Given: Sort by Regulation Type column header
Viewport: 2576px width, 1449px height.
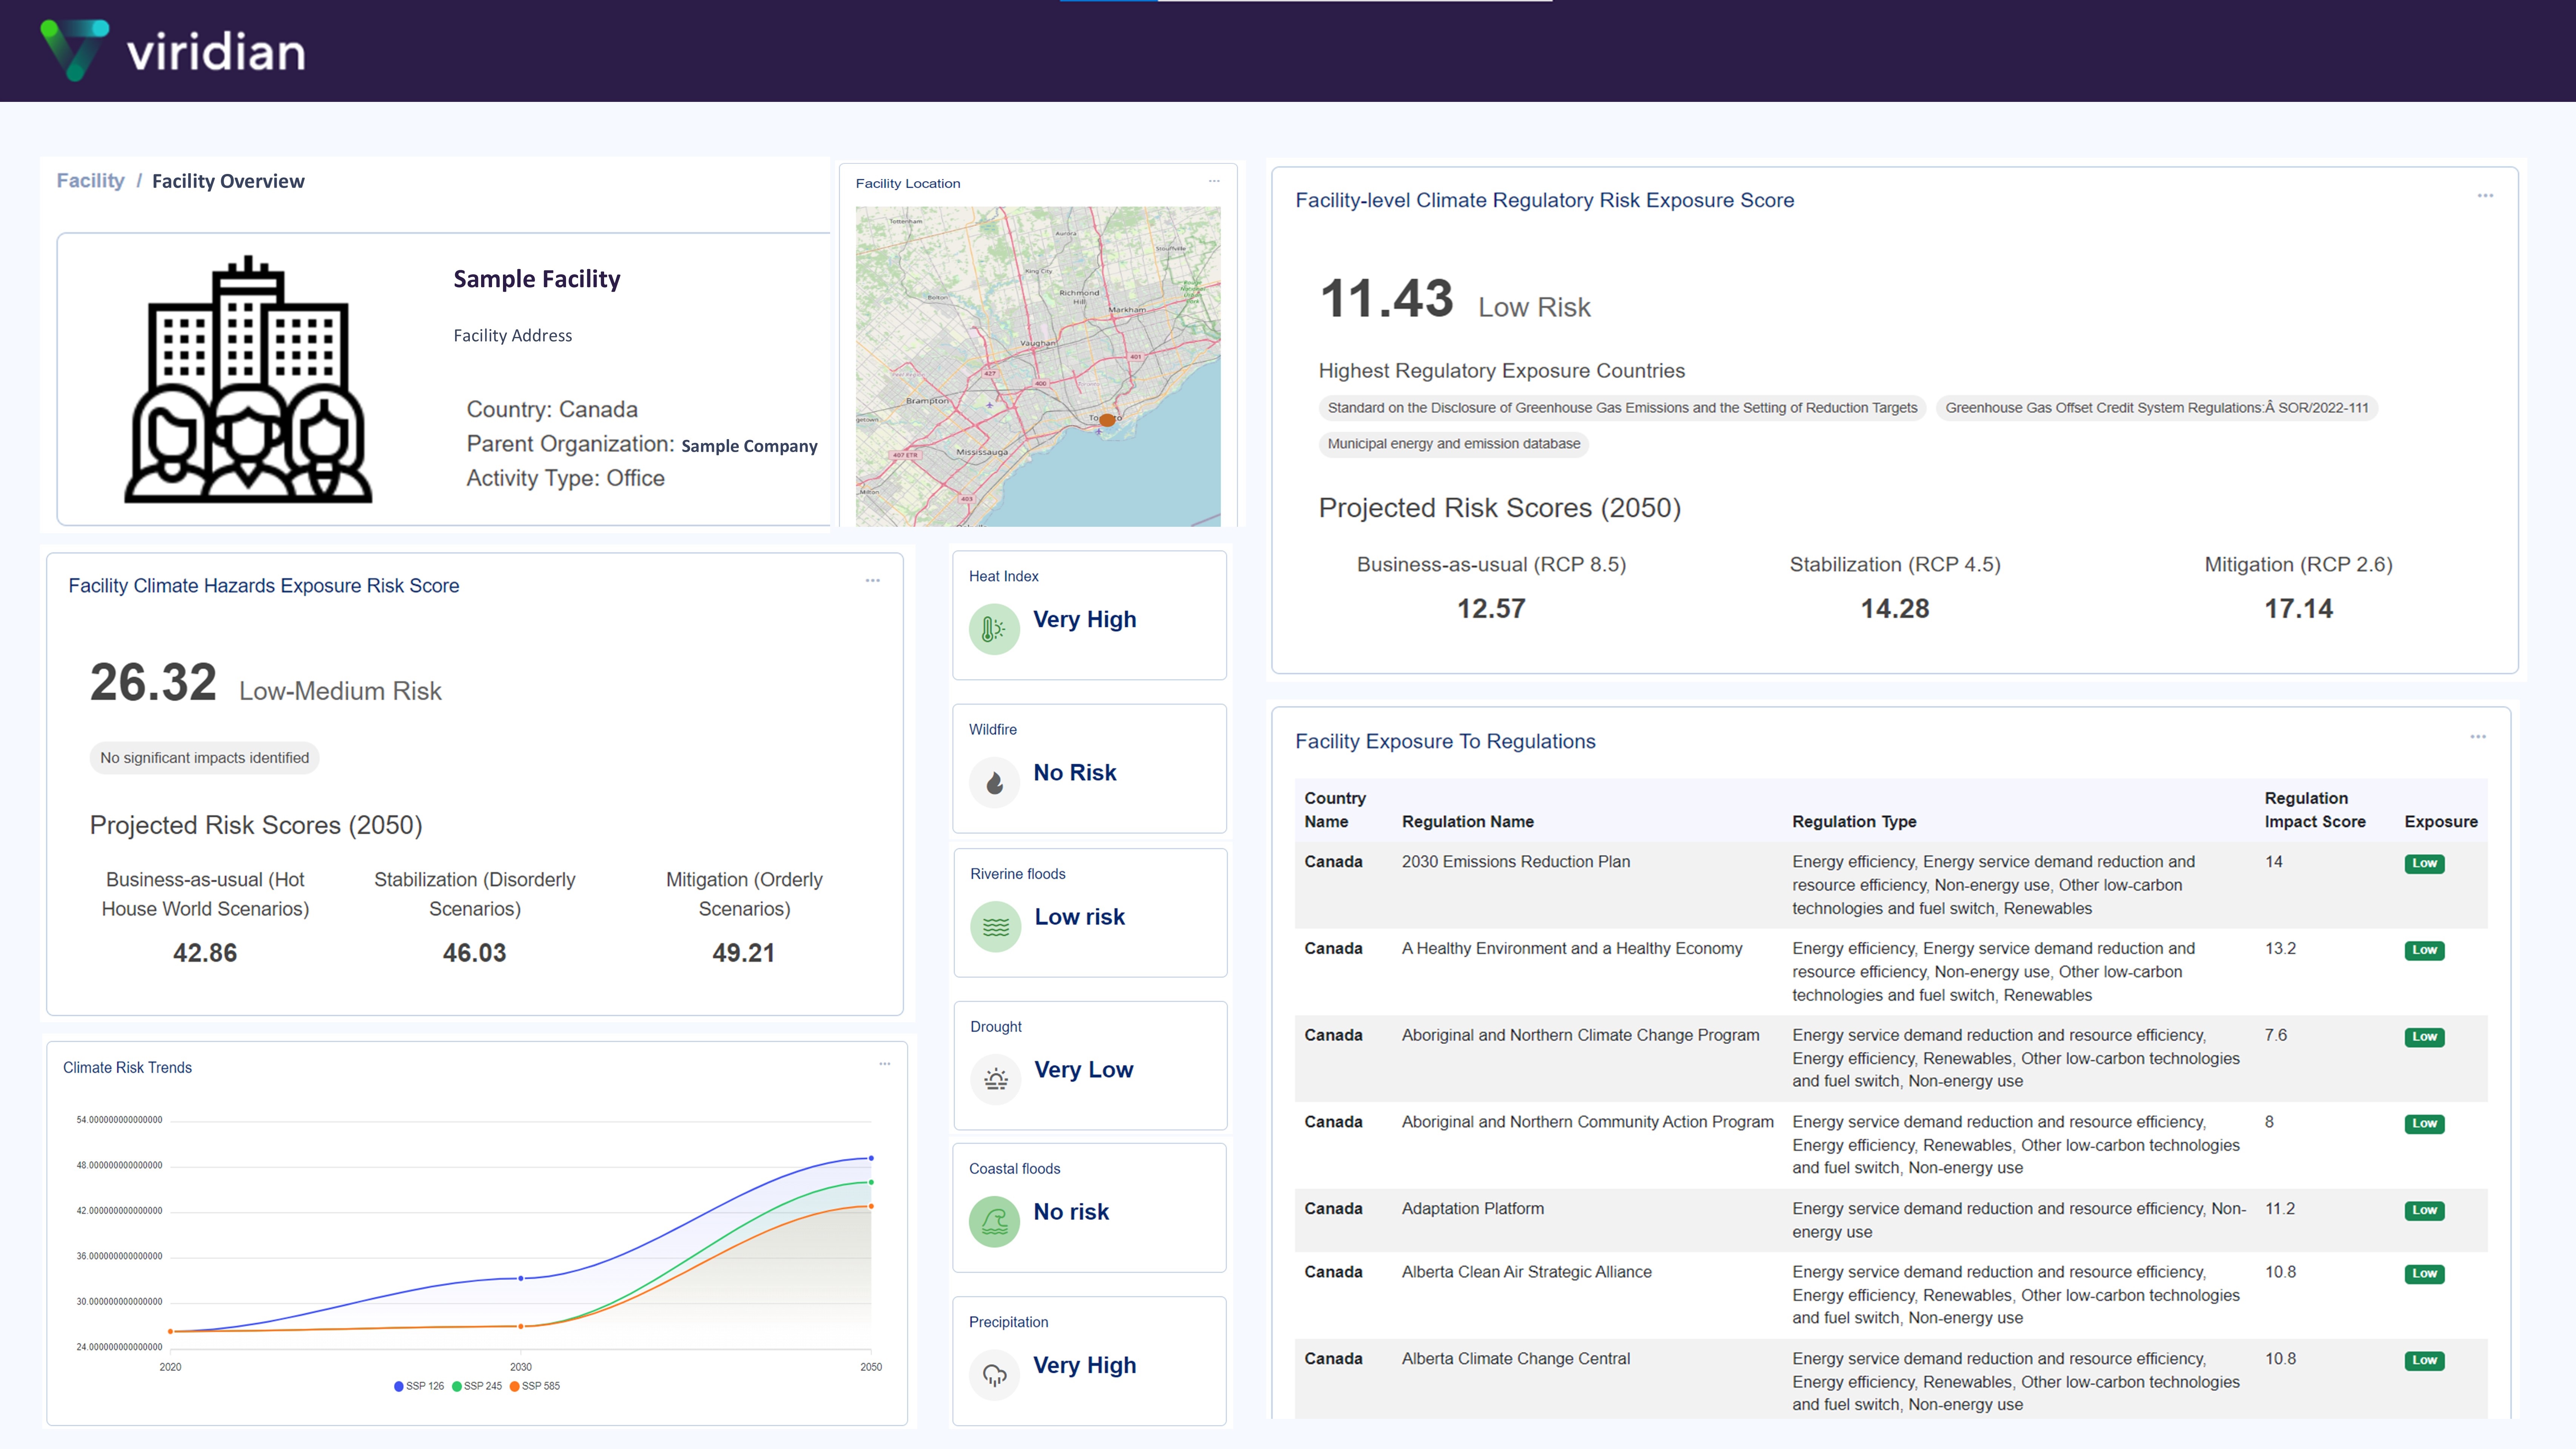Looking at the screenshot, I should (x=1854, y=822).
